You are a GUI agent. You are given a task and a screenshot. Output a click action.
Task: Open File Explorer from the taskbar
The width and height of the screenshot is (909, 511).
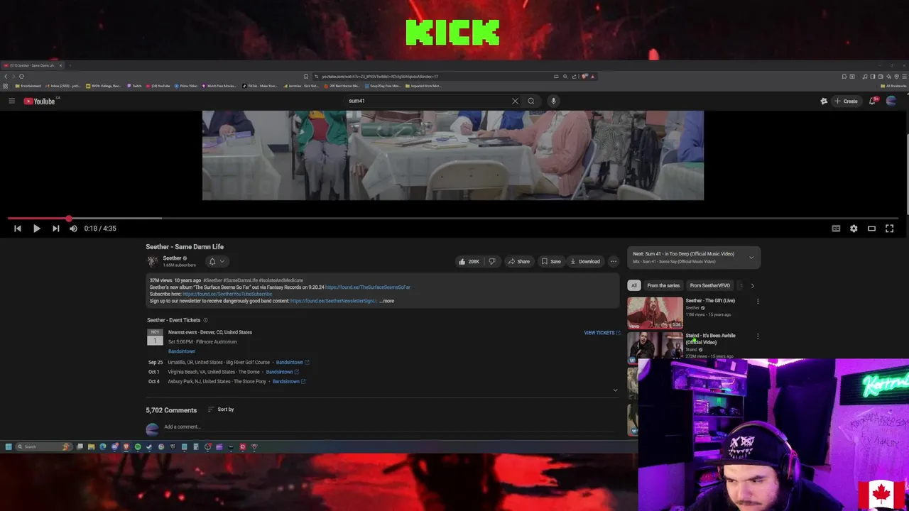pos(91,446)
